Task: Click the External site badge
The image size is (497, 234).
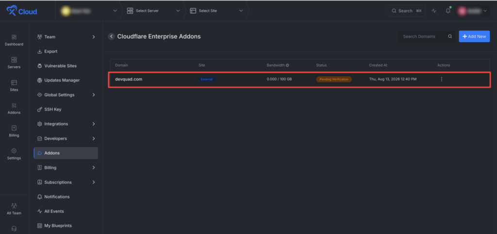Action: pos(207,79)
